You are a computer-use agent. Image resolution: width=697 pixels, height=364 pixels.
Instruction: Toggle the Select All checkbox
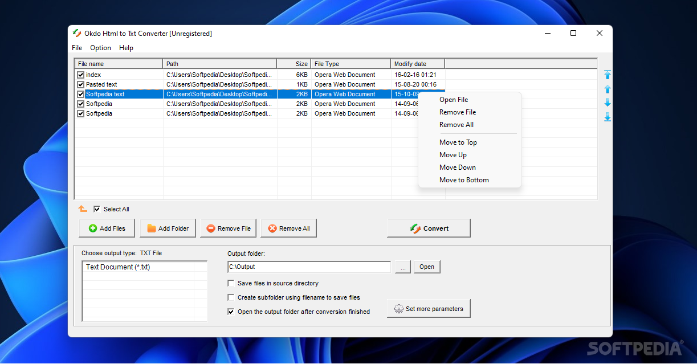pos(97,209)
